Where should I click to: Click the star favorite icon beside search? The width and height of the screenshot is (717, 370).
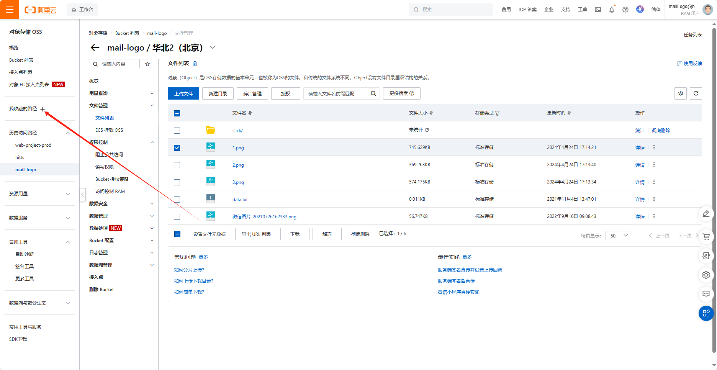(147, 64)
